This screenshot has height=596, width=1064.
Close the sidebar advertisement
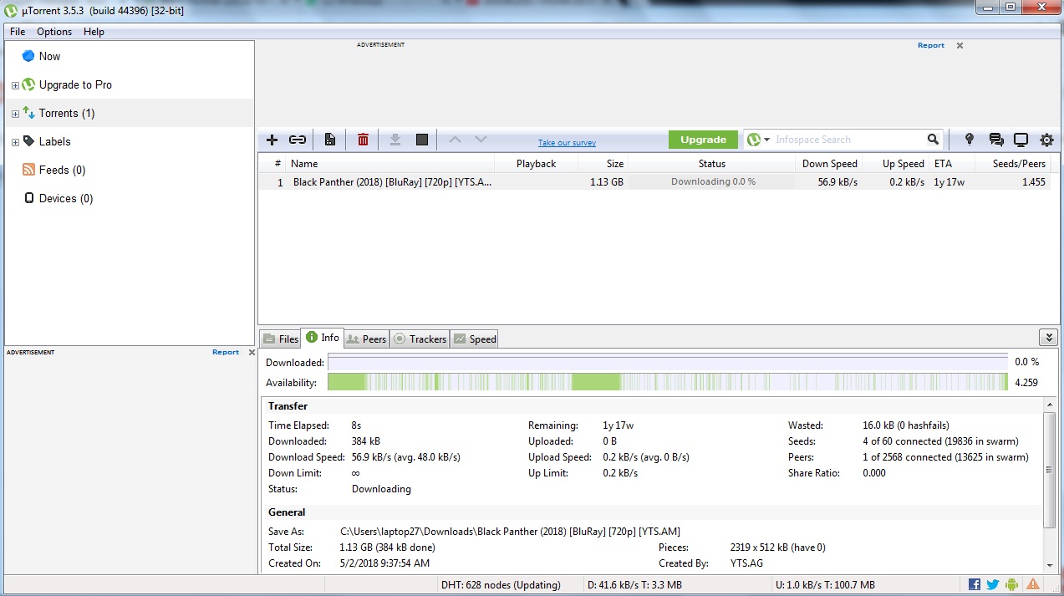click(x=252, y=352)
